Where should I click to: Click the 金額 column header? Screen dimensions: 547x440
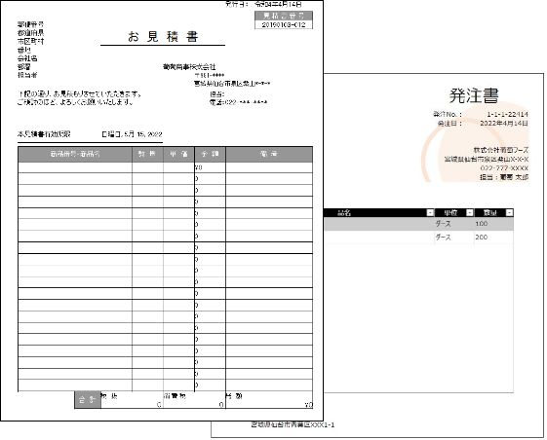[210, 154]
